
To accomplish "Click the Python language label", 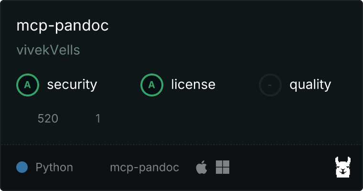I will tap(54, 168).
